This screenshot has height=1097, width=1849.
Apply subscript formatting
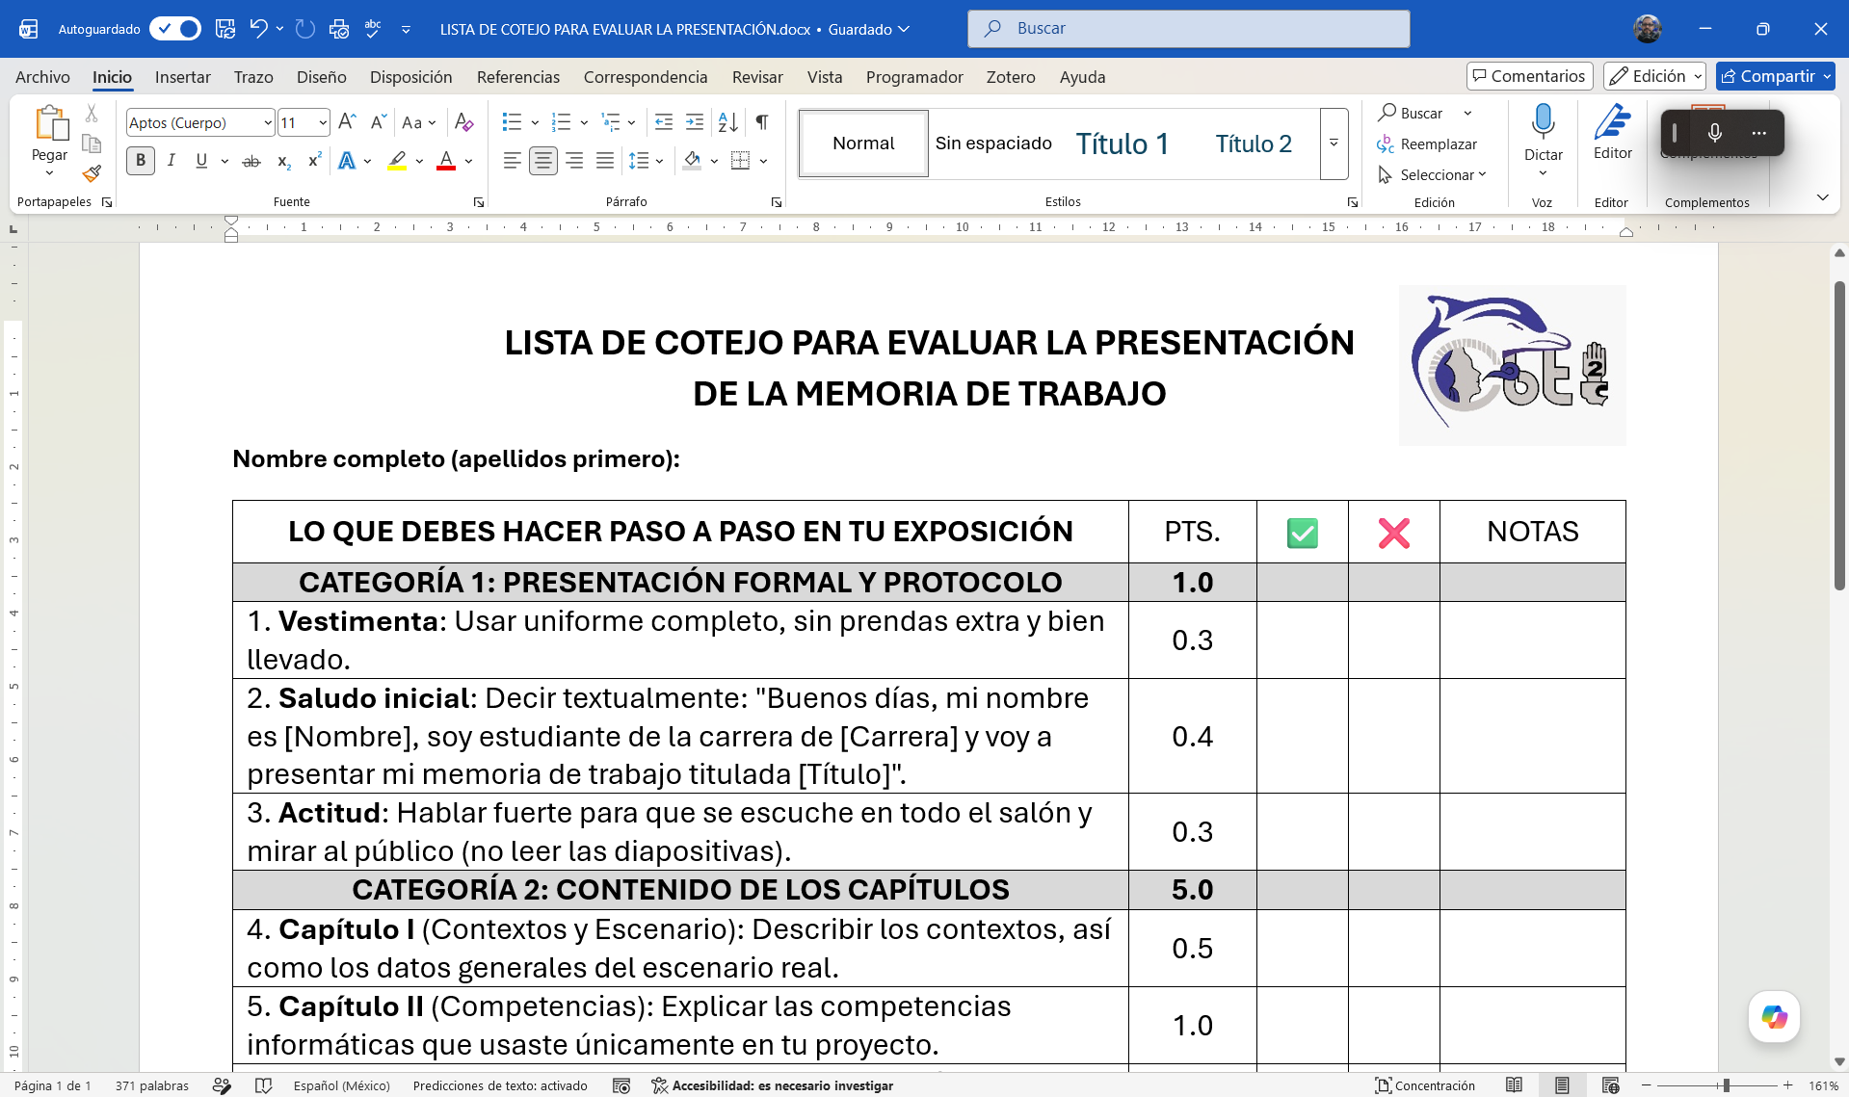283,161
